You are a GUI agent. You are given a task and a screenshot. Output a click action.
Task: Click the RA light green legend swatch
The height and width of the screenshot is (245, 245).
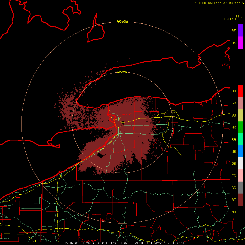click(x=240, y=139)
